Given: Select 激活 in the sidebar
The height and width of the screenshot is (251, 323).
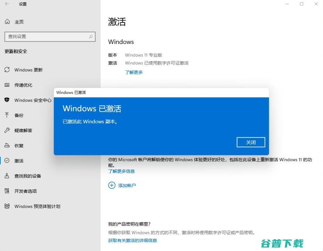Looking at the screenshot, I should coord(19,161).
